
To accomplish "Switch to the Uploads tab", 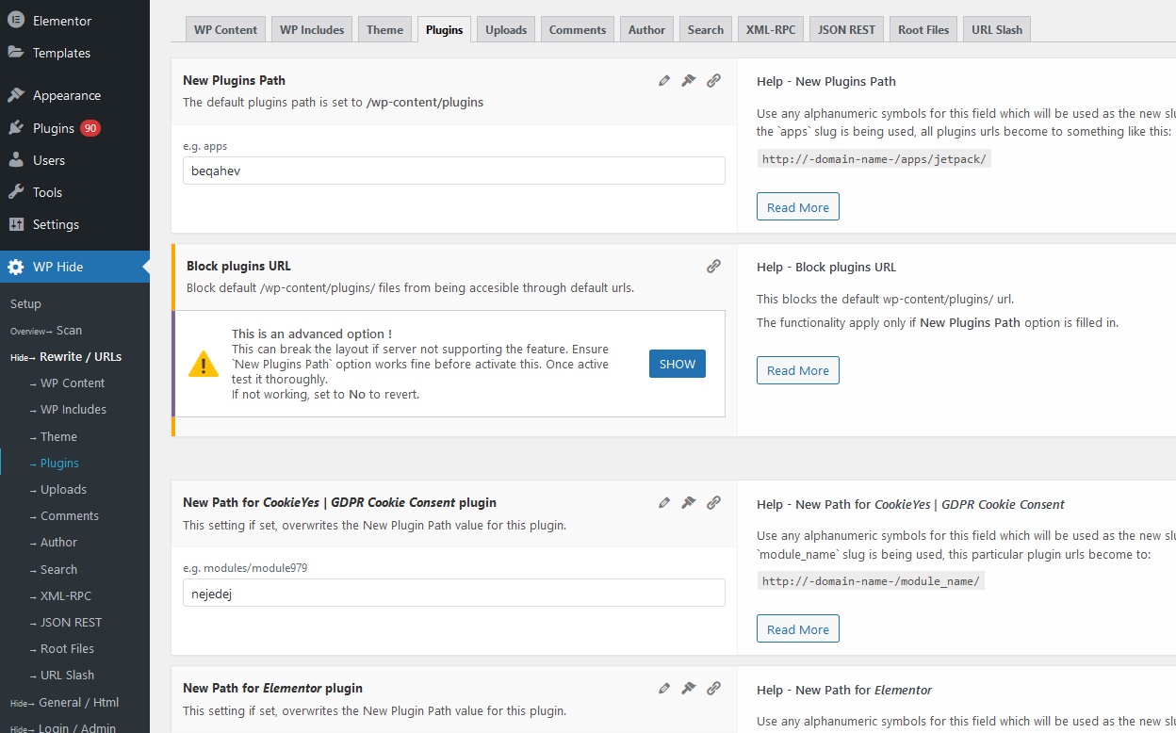I will coord(505,29).
